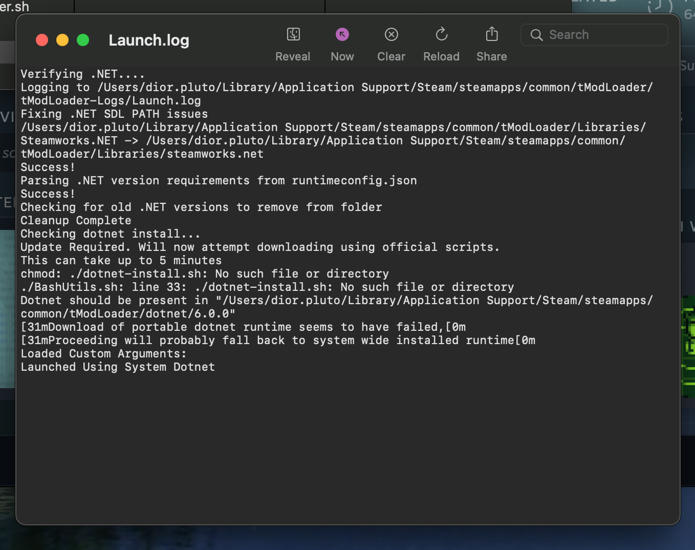Click "Checking dotnet install..." log line
The width and height of the screenshot is (695, 550).
tap(110, 234)
